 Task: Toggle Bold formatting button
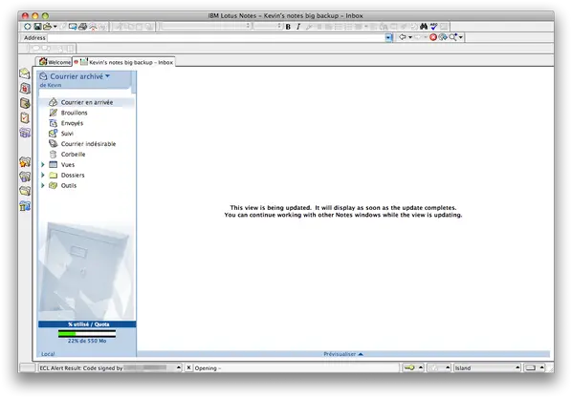tap(288, 27)
